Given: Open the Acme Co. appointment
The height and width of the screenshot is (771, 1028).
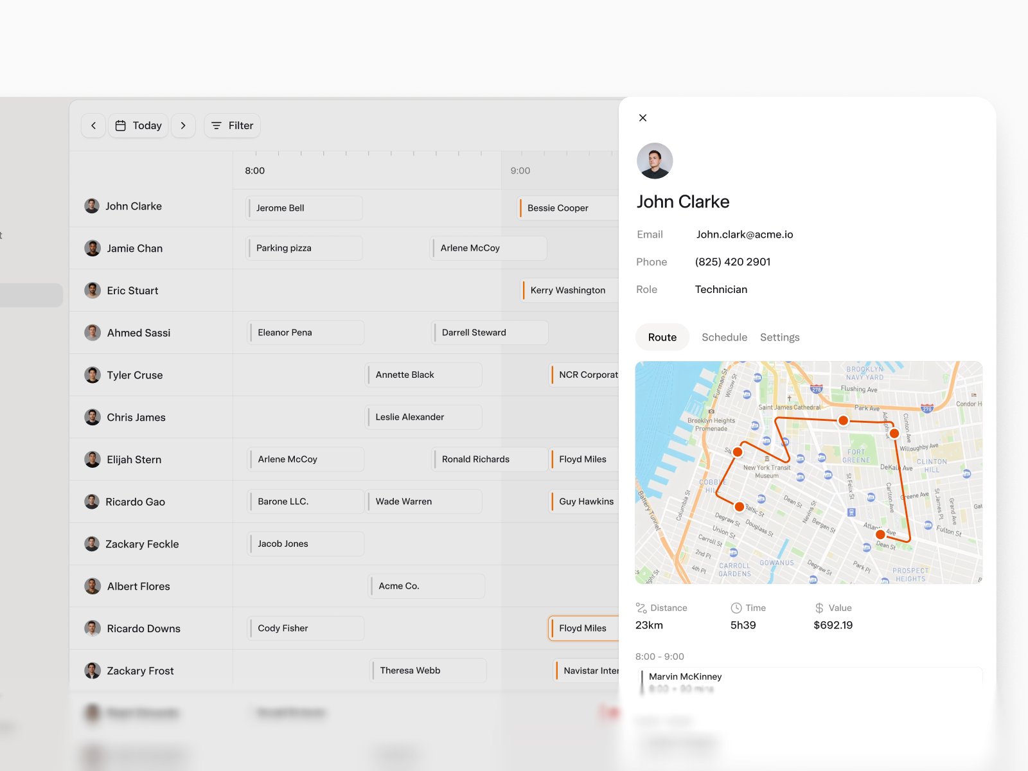Looking at the screenshot, I should pos(427,586).
